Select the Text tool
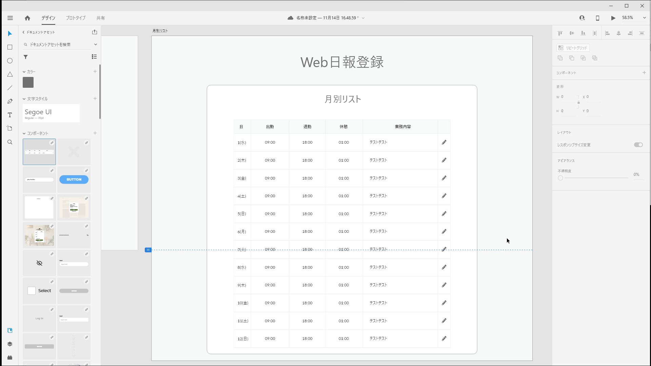 (10, 115)
